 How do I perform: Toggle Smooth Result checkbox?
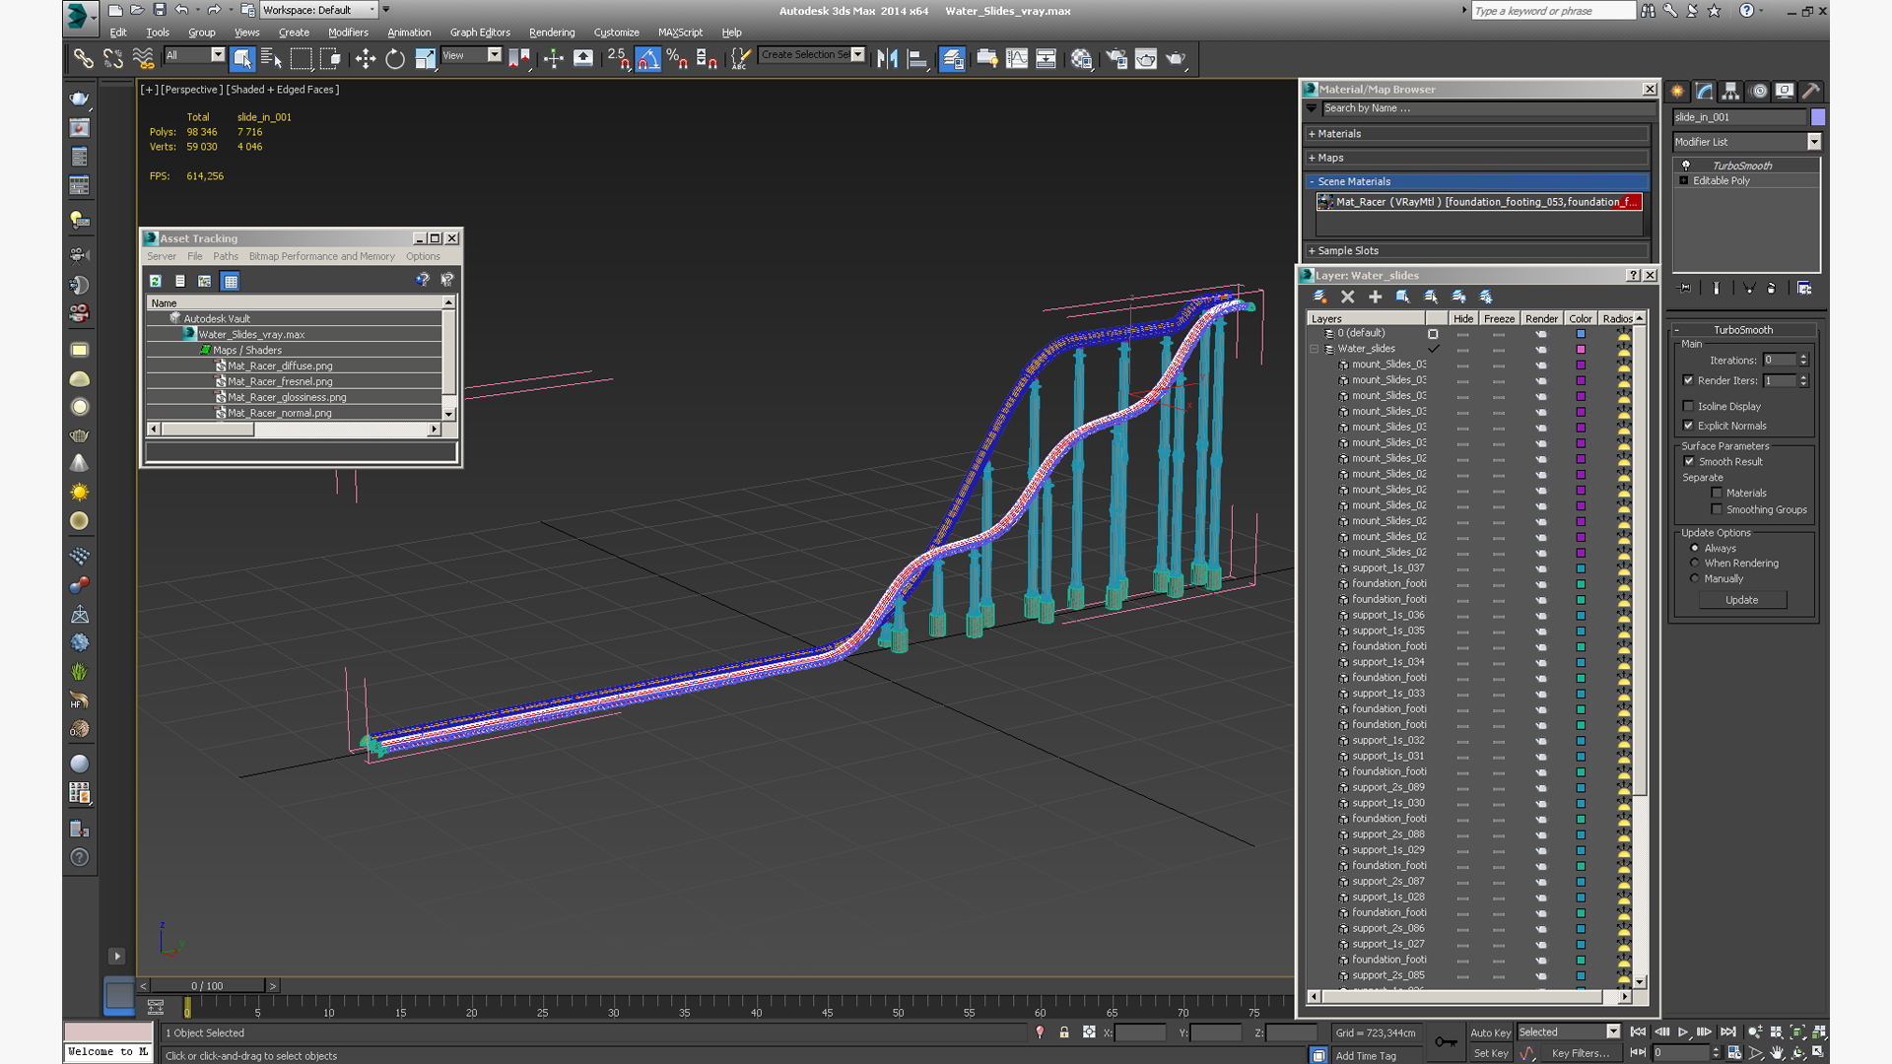point(1689,461)
